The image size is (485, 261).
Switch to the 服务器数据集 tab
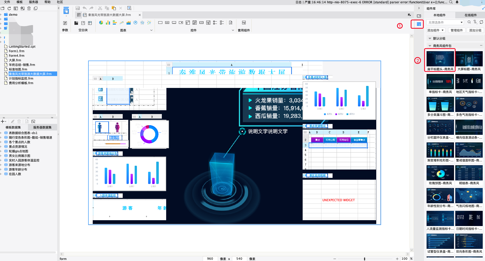point(42,127)
